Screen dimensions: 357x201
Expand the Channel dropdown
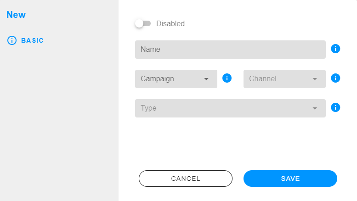[284, 79]
